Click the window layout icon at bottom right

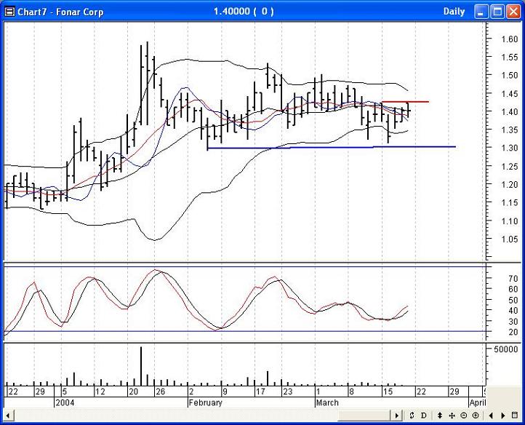pos(515,416)
